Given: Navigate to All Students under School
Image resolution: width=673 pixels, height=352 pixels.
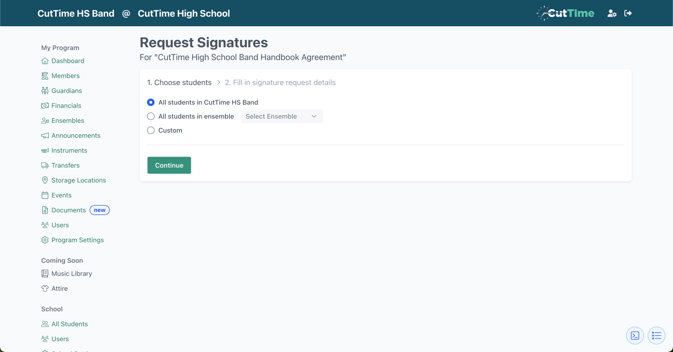Looking at the screenshot, I should 69,324.
